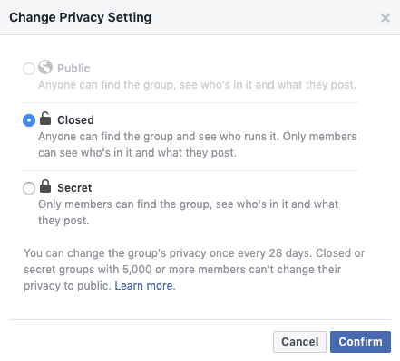Click the divider between Public and Closed
Image resolution: width=400 pixels, height=361 pixels.
[x=190, y=102]
